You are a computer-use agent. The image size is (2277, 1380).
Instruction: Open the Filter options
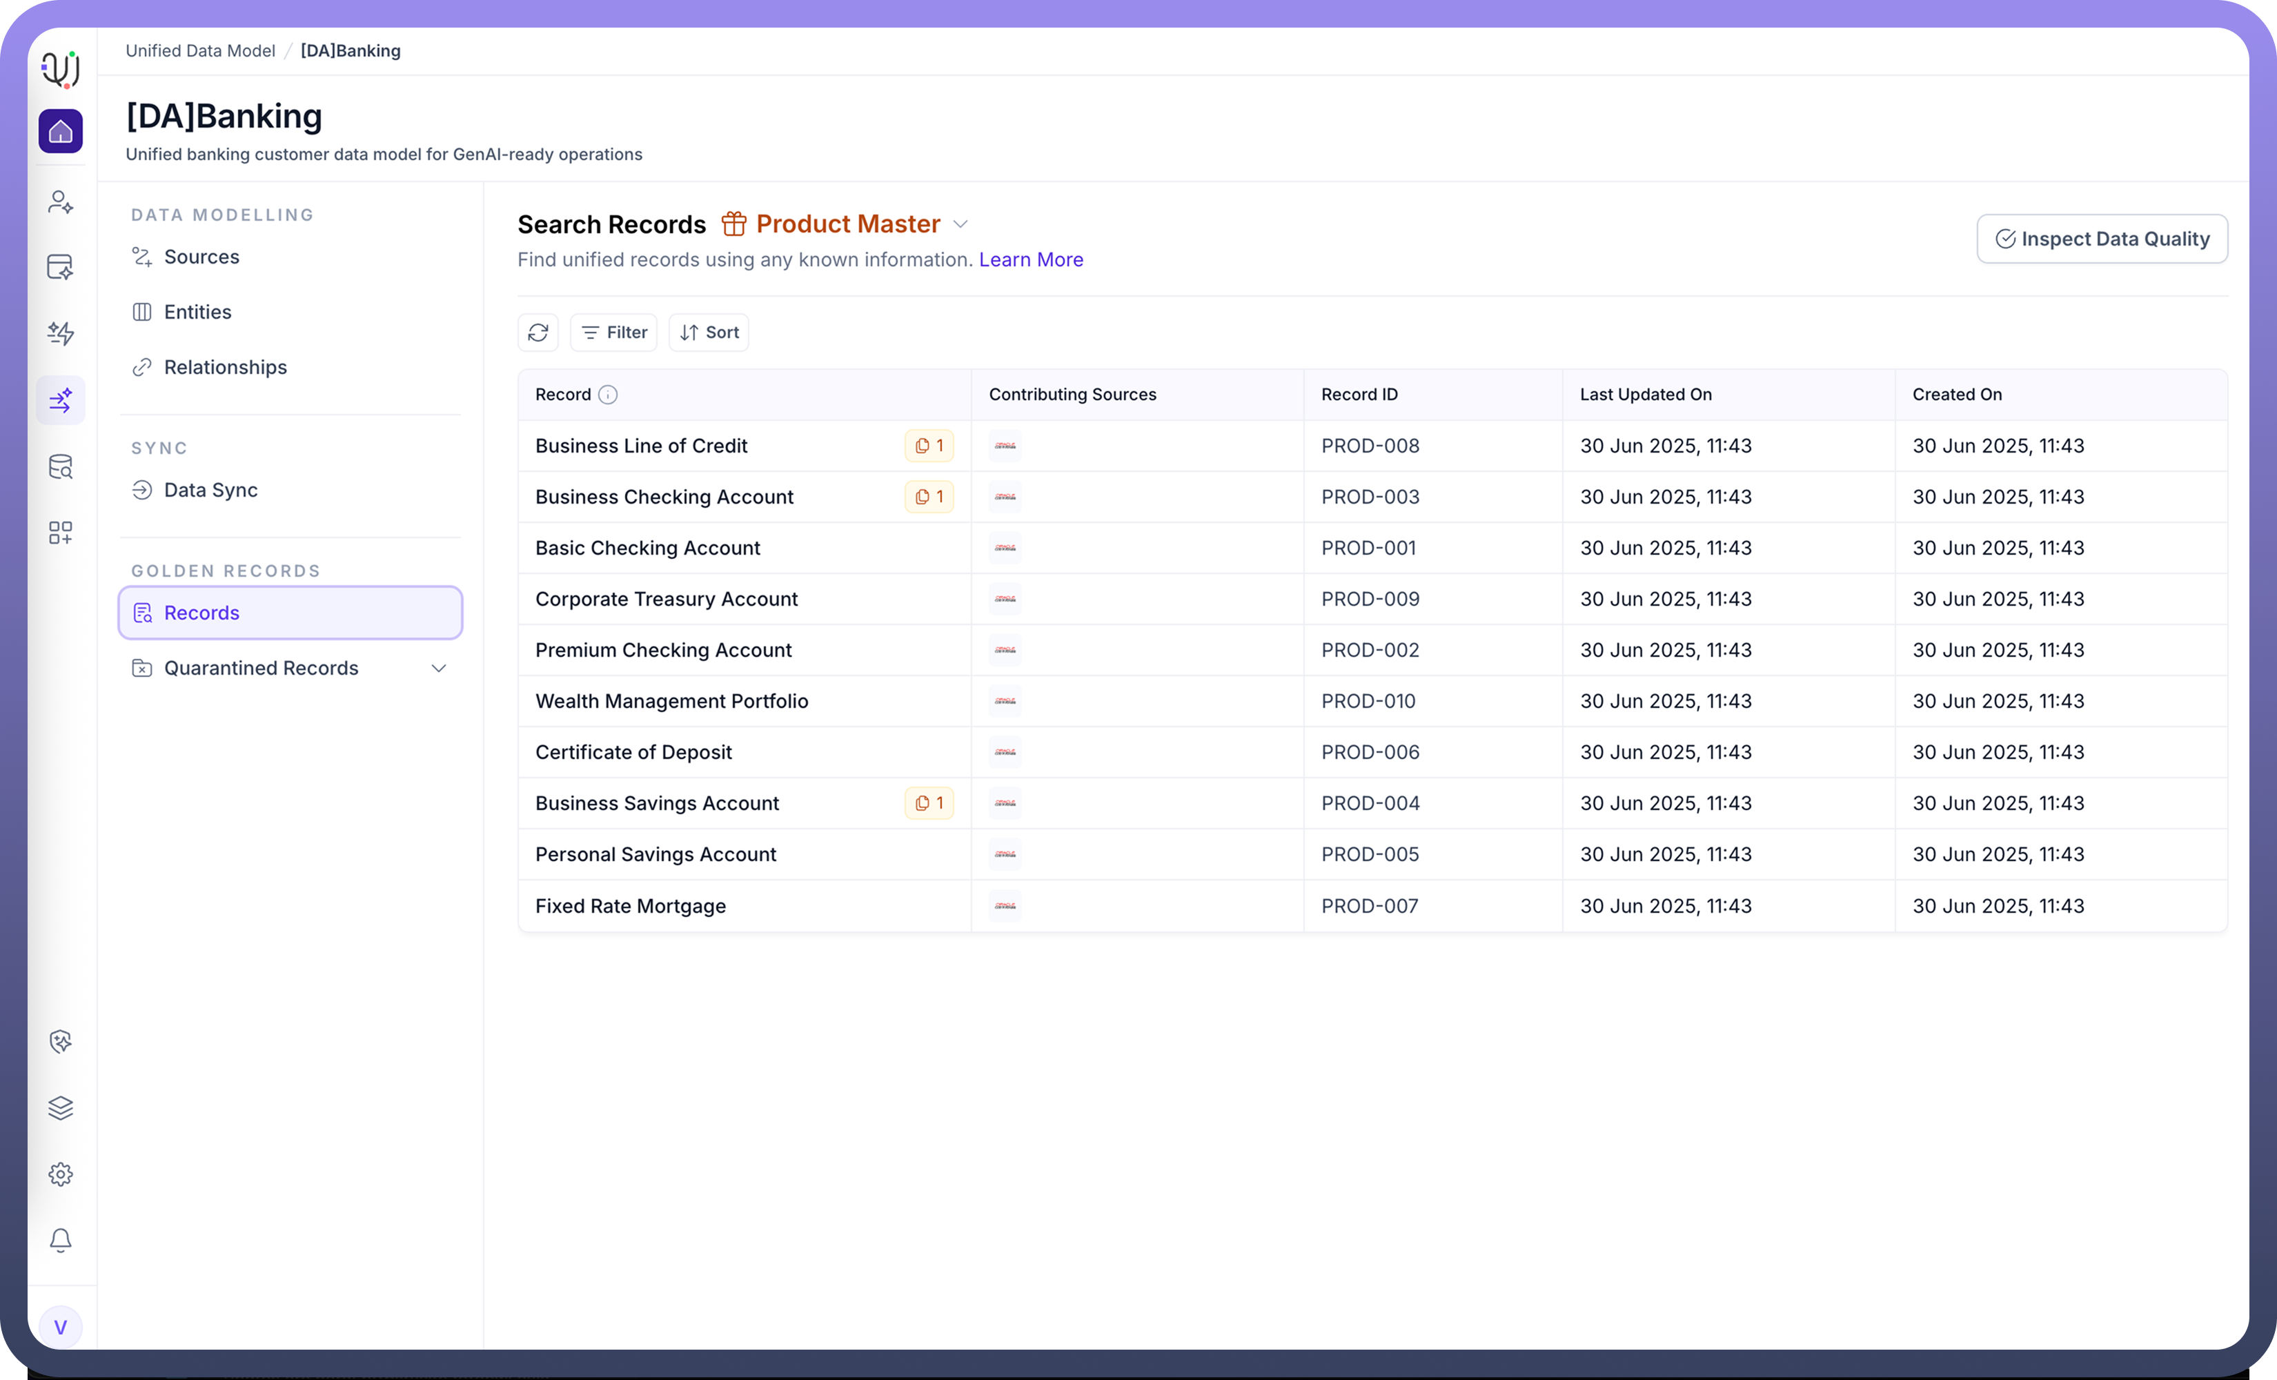click(x=613, y=333)
